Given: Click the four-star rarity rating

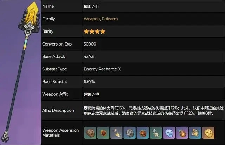Looking at the screenshot, I should [x=95, y=31].
